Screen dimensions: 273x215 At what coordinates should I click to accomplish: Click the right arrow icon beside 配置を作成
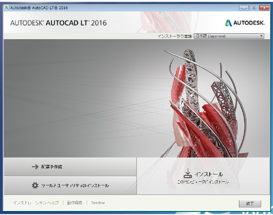(x=35, y=167)
